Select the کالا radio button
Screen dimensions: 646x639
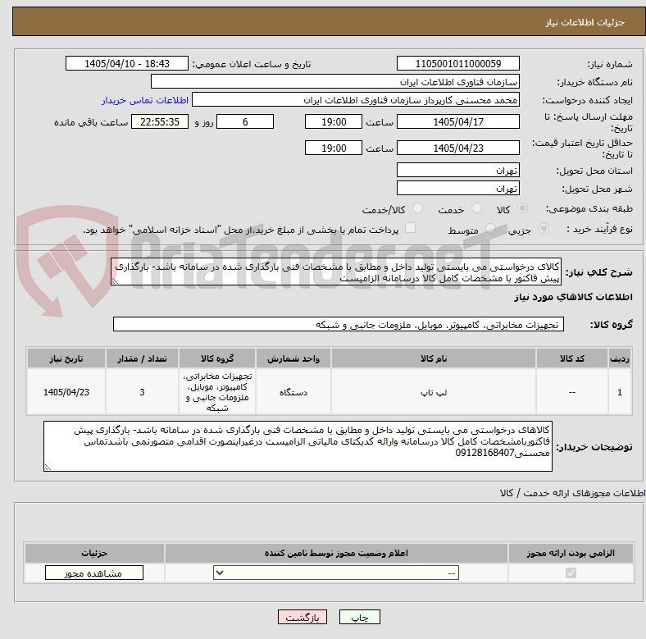click(522, 208)
